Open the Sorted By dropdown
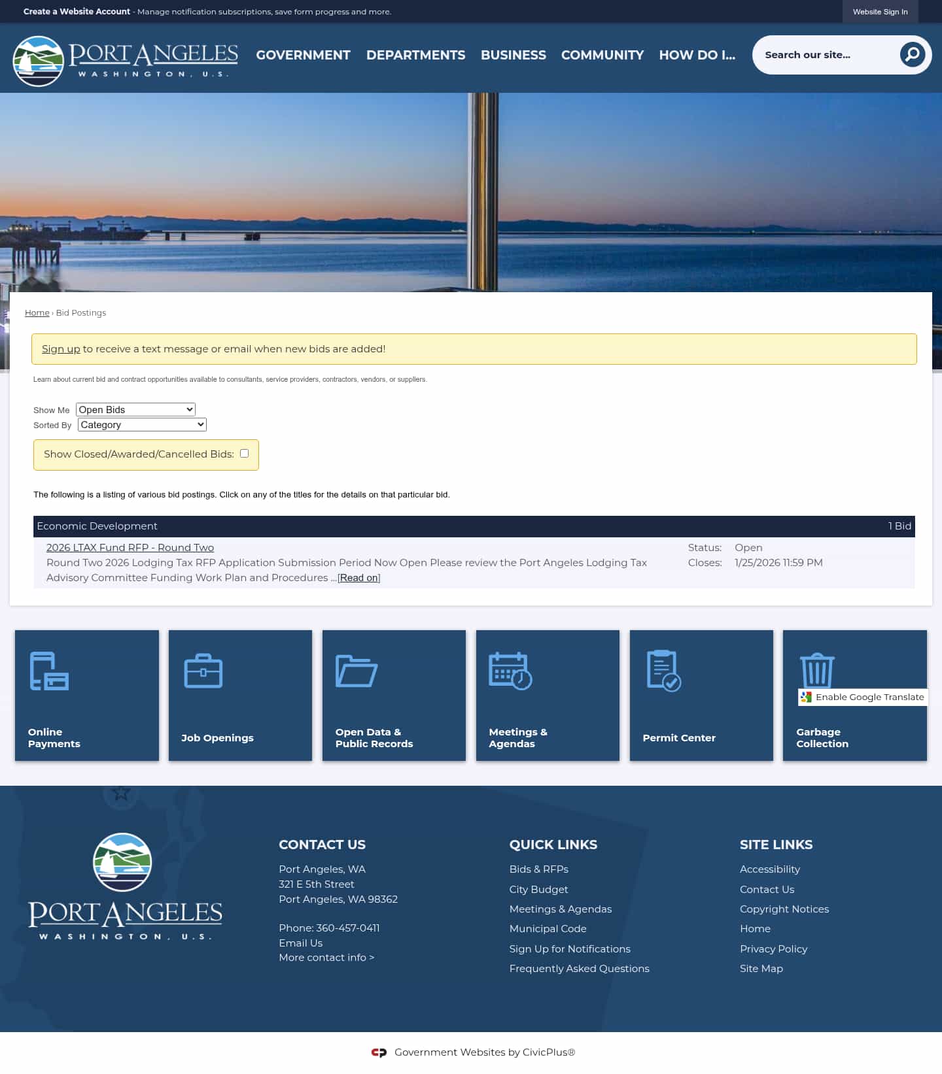The image size is (942, 1074). pyautogui.click(x=142, y=425)
